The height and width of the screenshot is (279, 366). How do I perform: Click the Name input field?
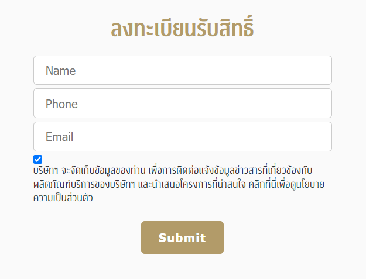(182, 71)
